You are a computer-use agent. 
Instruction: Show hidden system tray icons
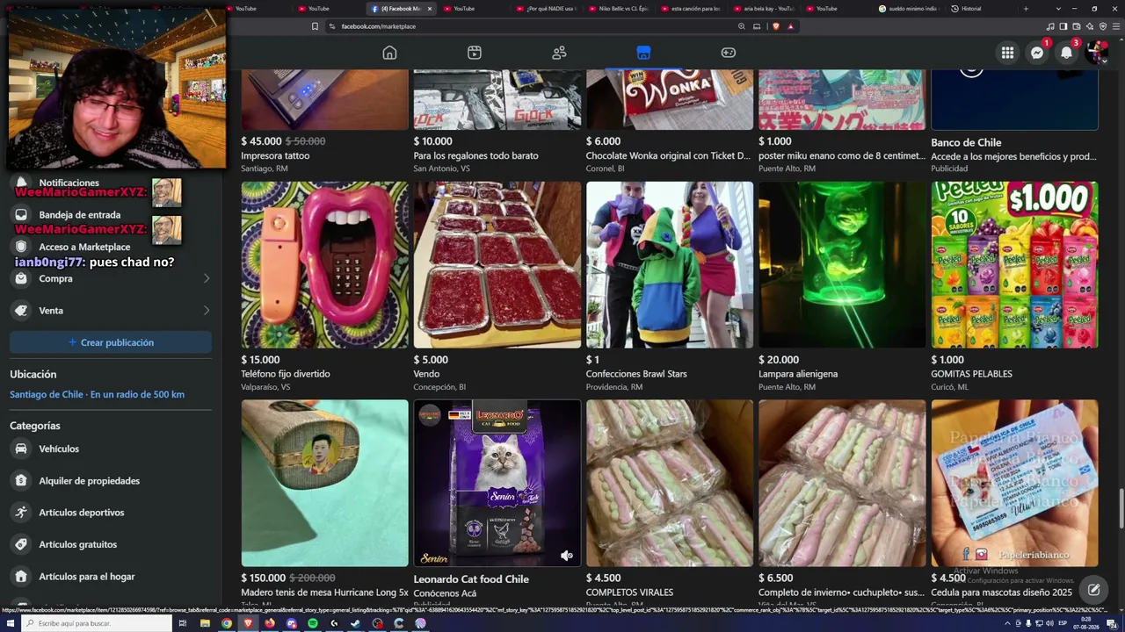click(x=1007, y=623)
